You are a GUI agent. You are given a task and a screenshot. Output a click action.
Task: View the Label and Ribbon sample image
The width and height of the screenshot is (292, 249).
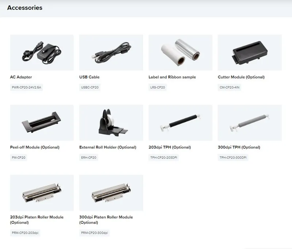coord(180,53)
